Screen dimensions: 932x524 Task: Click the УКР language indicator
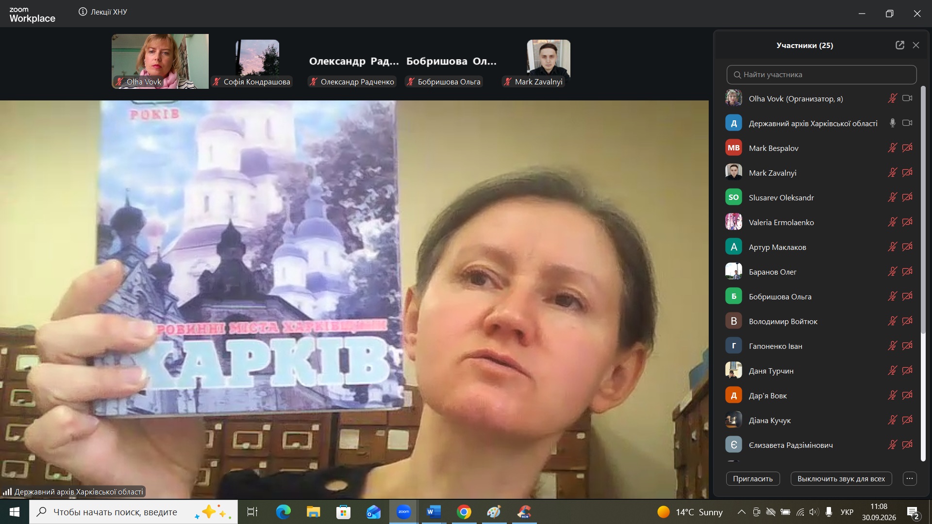coord(847,512)
